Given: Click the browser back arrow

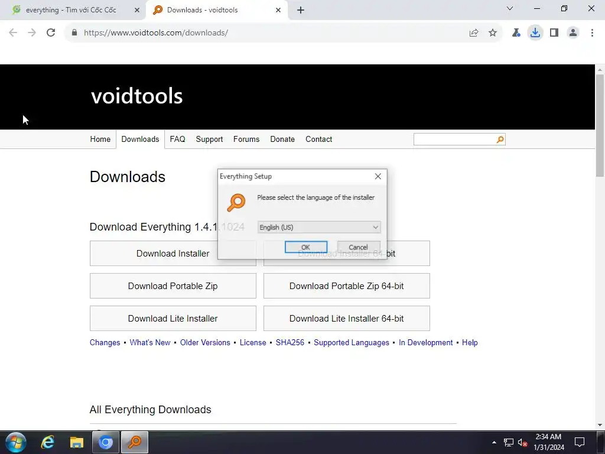Looking at the screenshot, I should click(x=13, y=33).
